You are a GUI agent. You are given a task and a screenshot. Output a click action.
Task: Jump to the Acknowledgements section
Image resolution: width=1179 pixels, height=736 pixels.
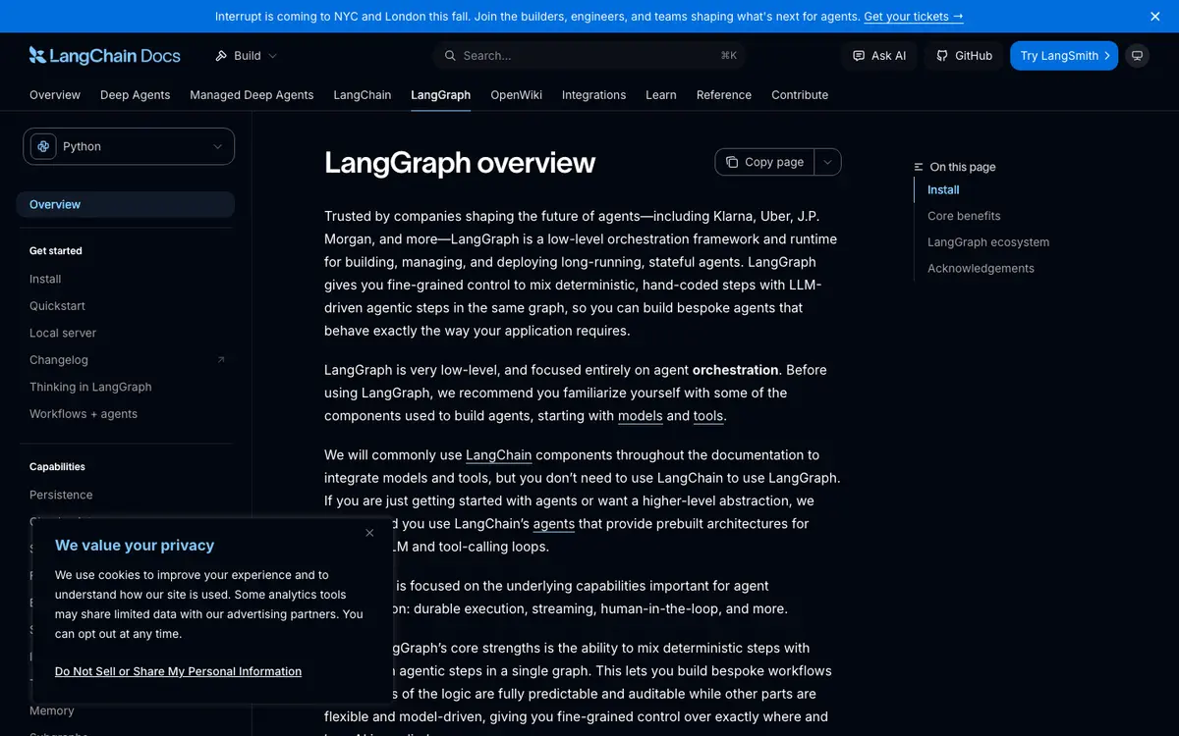[x=981, y=268]
